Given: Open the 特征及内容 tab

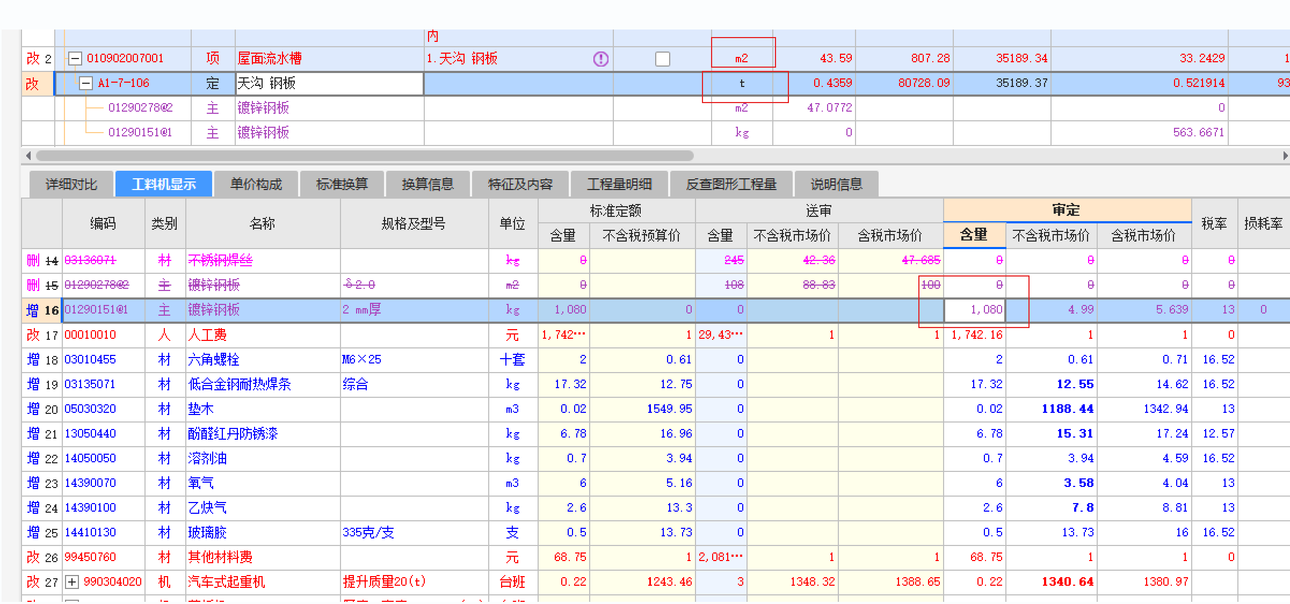Looking at the screenshot, I should click(x=520, y=184).
